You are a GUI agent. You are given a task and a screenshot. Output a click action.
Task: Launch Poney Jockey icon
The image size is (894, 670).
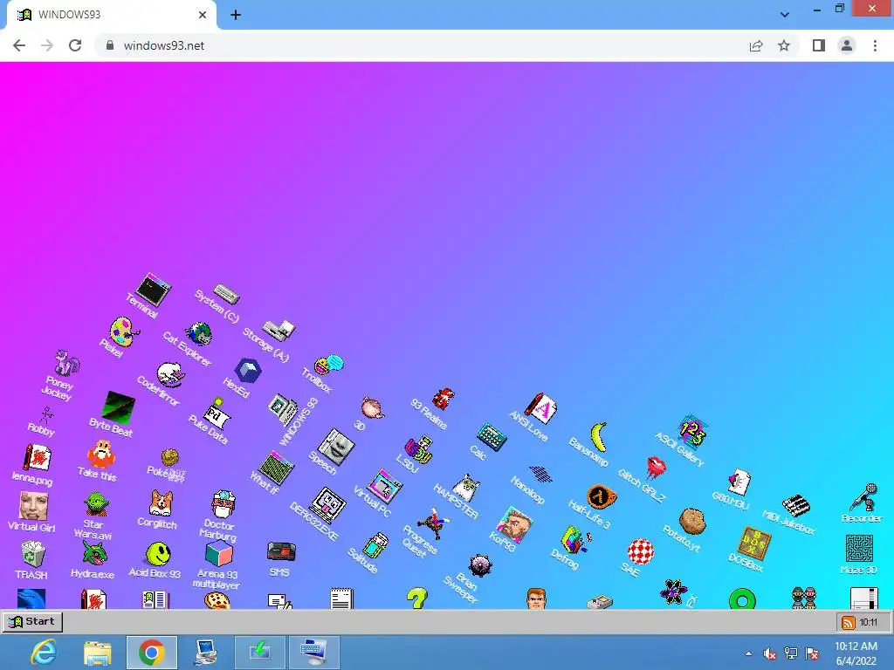66,364
